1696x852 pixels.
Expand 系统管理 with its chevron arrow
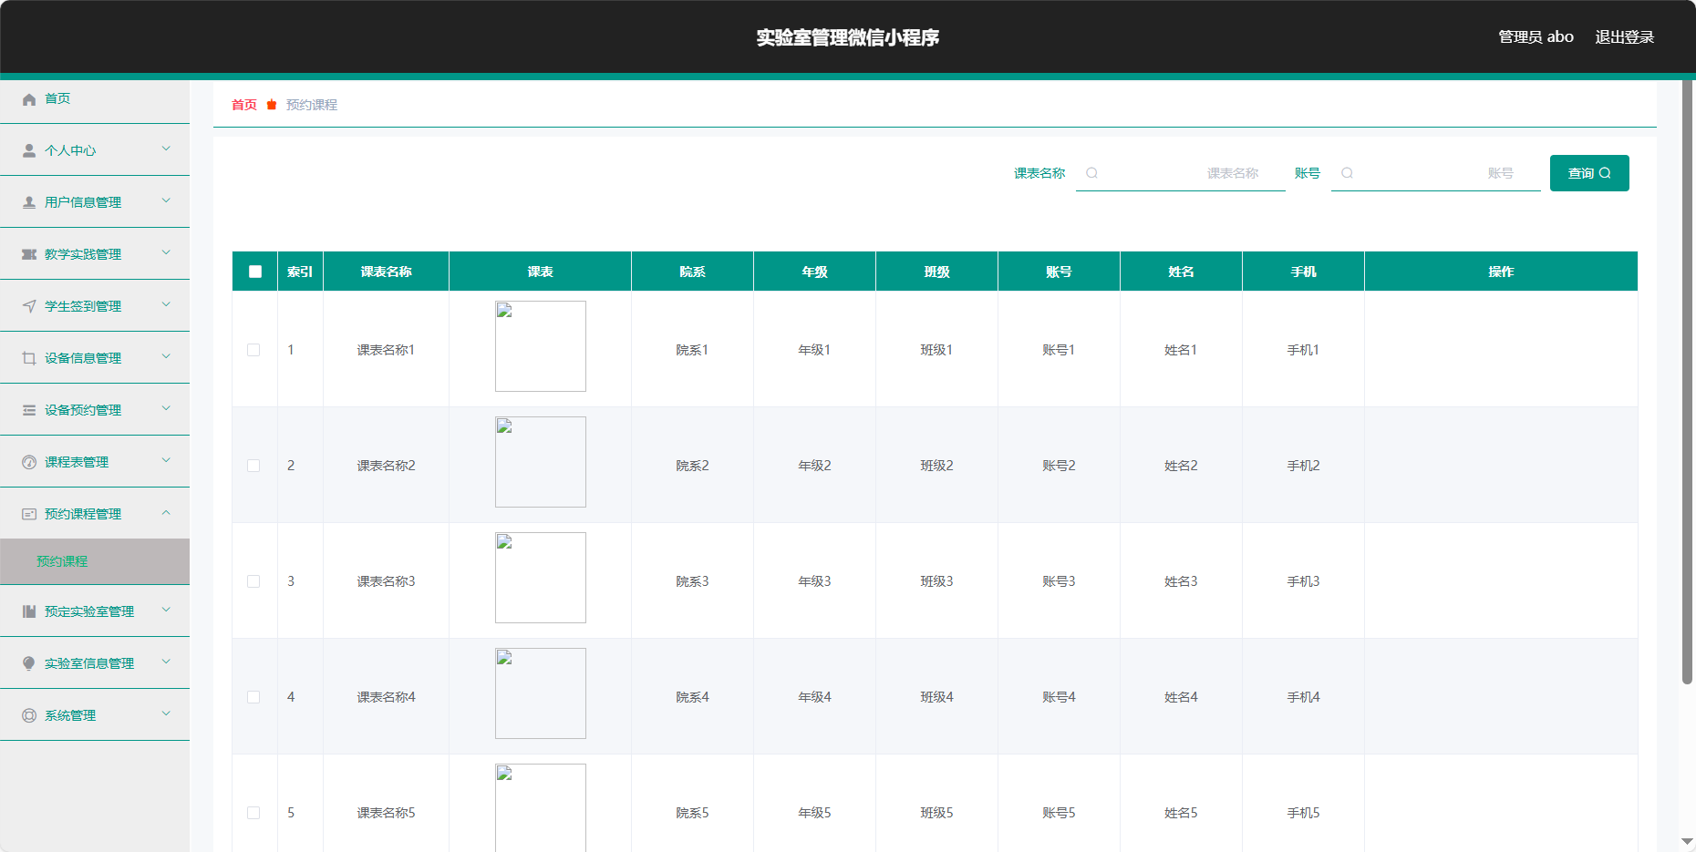[x=166, y=713]
